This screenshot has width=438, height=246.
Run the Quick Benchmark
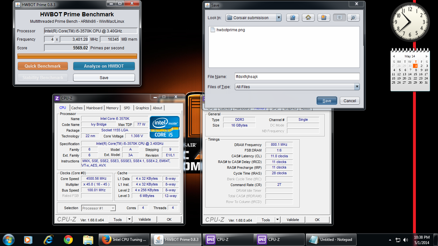point(43,66)
